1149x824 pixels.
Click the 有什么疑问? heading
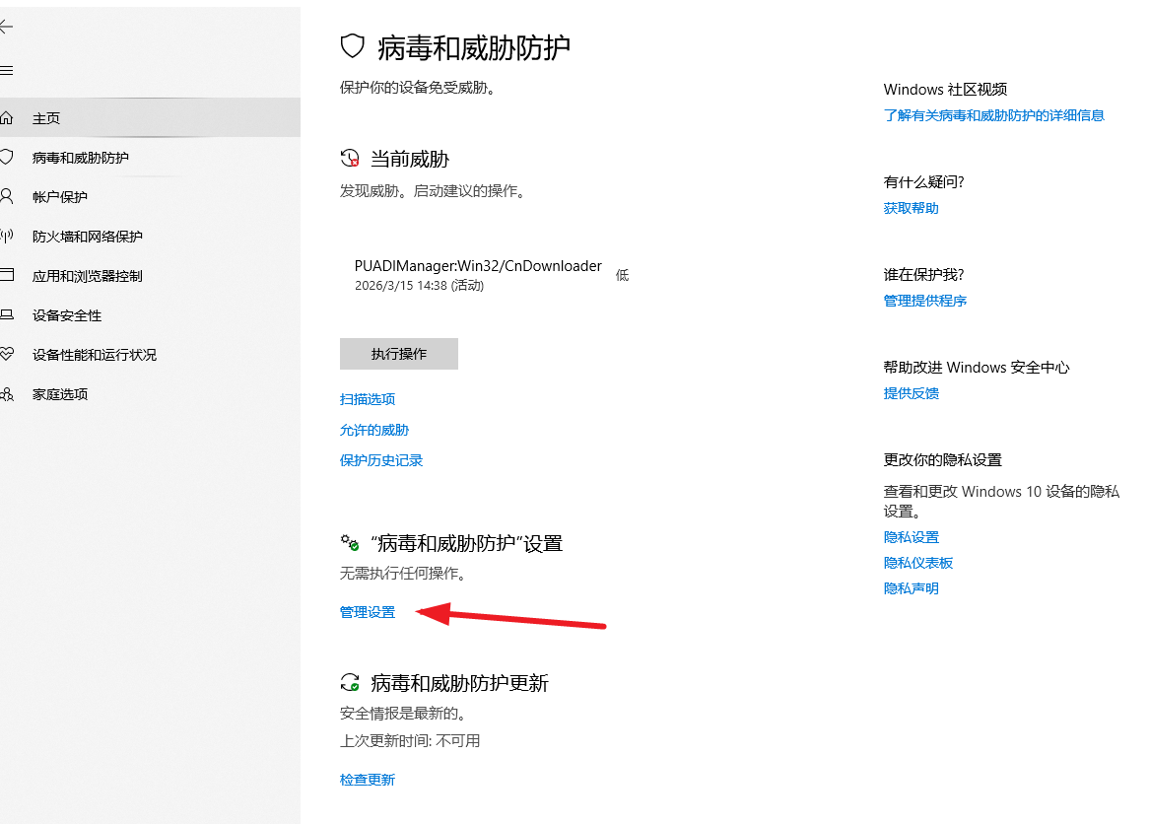click(923, 181)
